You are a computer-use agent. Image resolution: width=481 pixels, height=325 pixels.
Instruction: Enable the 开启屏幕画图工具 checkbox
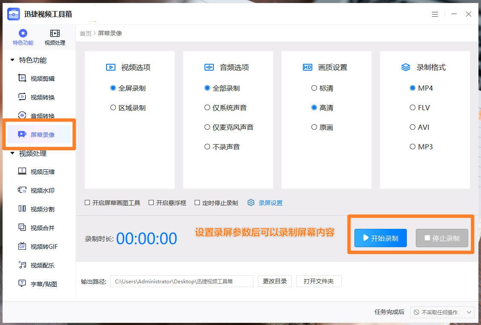[88, 202]
